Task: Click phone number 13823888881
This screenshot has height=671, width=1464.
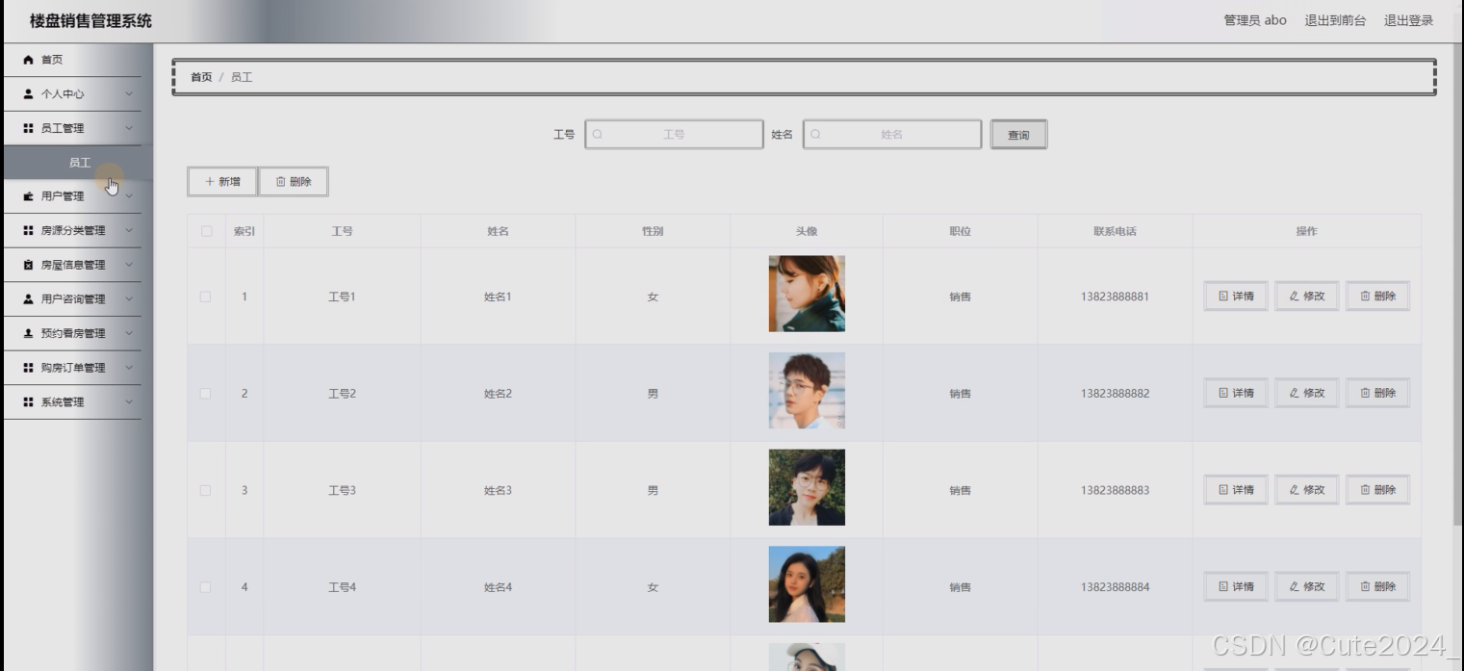Action: coord(1115,297)
